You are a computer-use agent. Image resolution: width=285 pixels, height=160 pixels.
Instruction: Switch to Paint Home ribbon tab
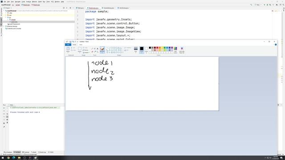pyautogui.click(x=74, y=44)
